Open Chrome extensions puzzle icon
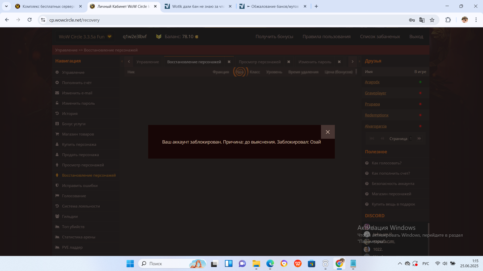The width and height of the screenshot is (483, 271). [448, 20]
